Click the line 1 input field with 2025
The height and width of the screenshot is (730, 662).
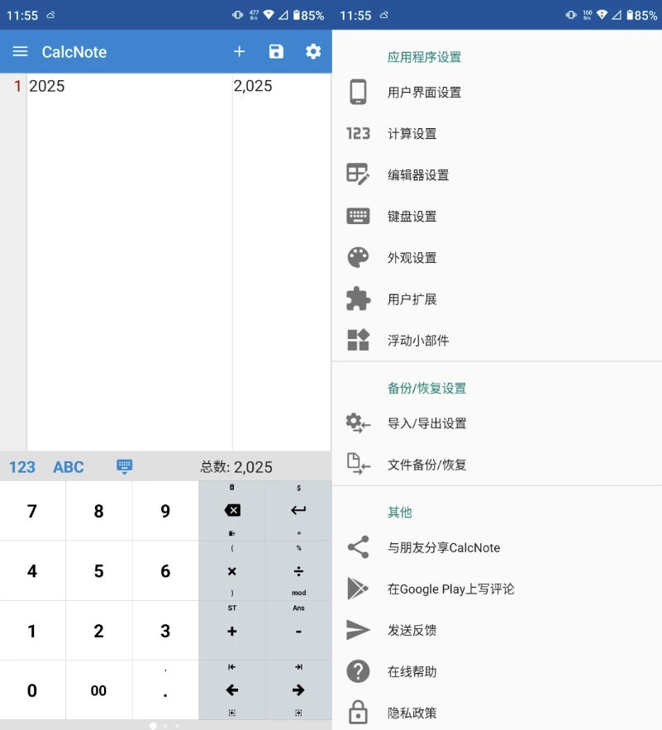point(129,87)
